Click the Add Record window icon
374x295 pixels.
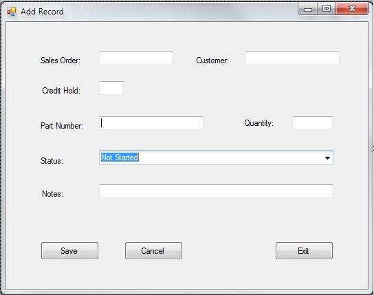[x=11, y=12]
